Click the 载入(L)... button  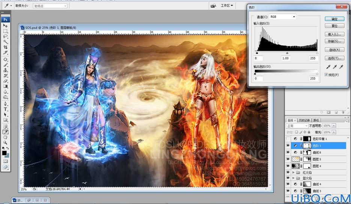point(334,34)
